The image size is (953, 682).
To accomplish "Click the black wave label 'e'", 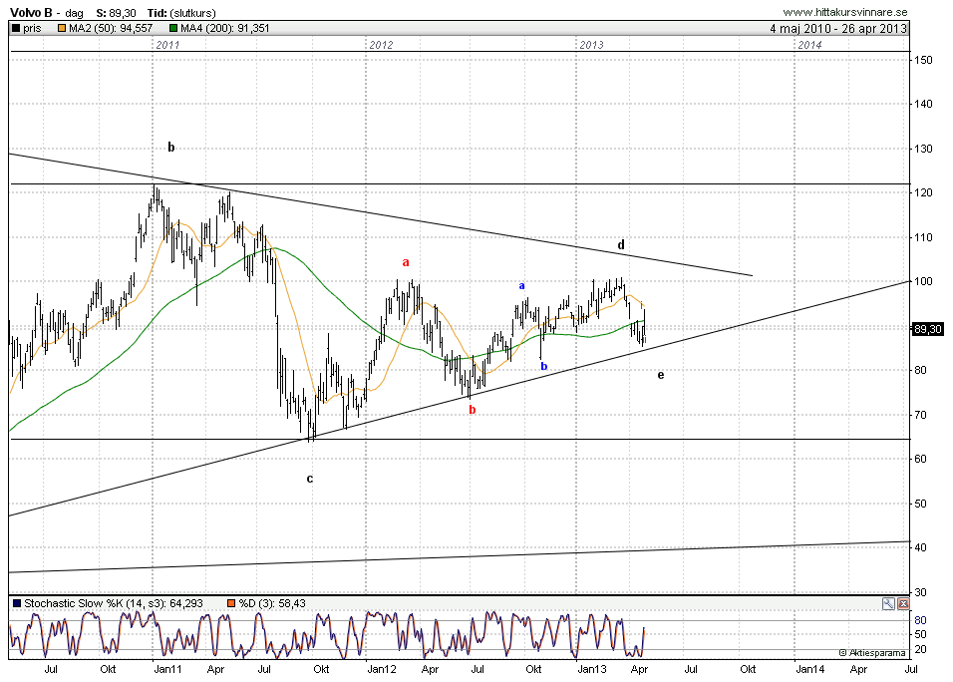I will [661, 375].
